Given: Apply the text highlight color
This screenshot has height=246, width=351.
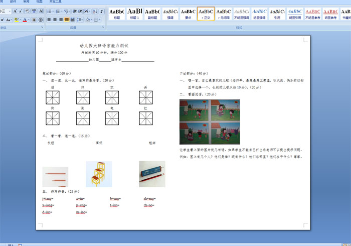Looking at the screenshot, I should (17, 20).
